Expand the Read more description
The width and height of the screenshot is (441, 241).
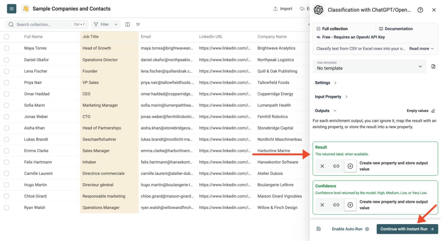click(x=421, y=48)
